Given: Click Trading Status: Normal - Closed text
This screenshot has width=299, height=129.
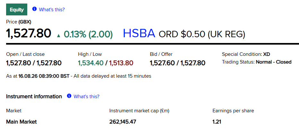Looking at the screenshot, I should 257,62.
